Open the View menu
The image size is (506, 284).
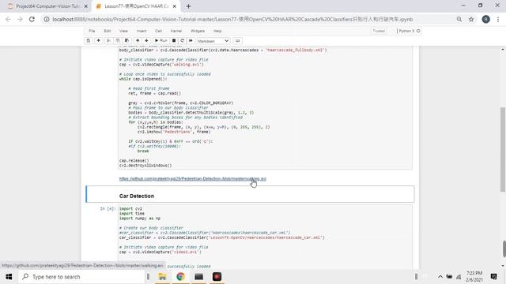tap(123, 31)
